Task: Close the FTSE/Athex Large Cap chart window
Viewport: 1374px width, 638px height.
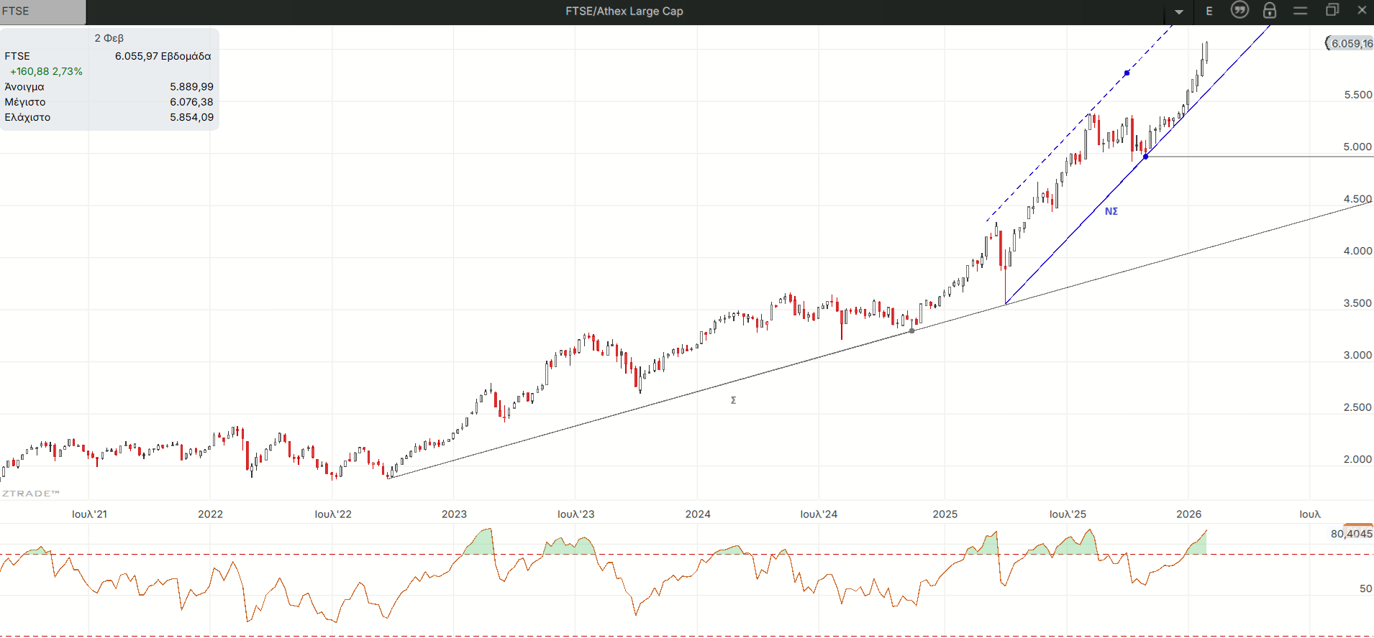Action: [1362, 10]
